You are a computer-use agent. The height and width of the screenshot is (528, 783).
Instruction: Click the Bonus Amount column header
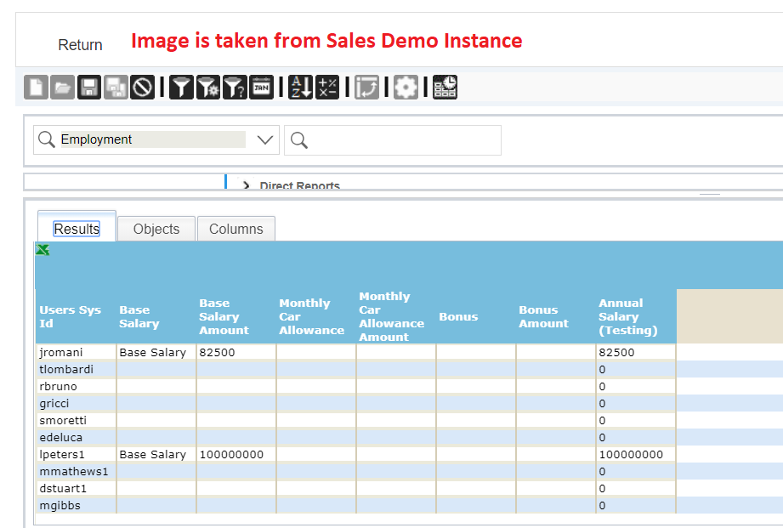555,316
